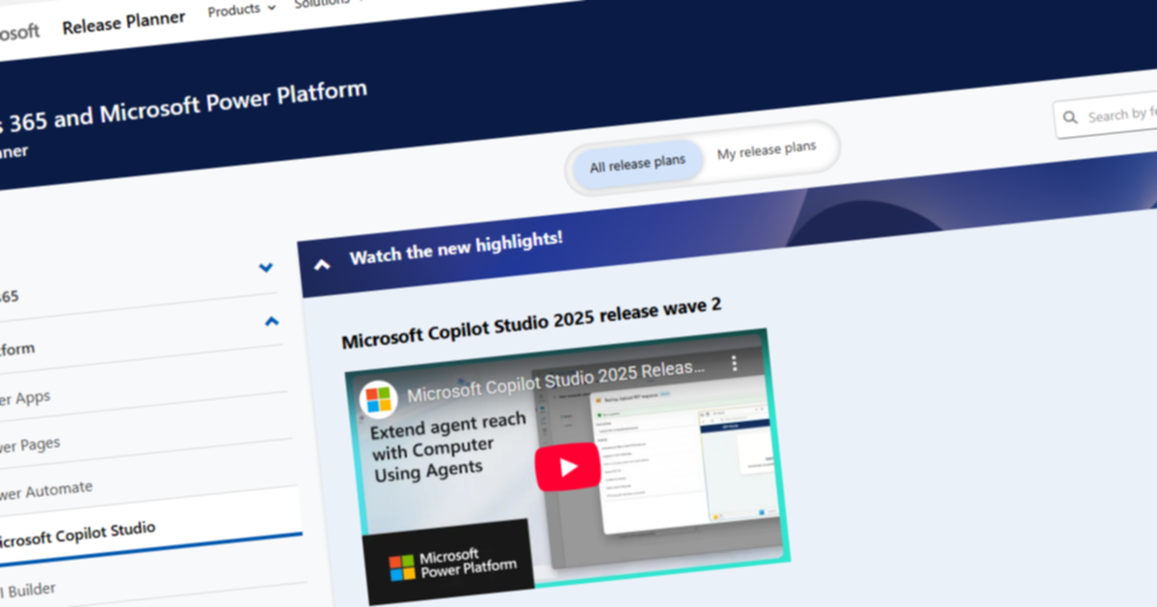Click Microsoft Copilot Studio 2025 release wave 2 heading
Viewport: 1157px width, 607px height.
[531, 325]
